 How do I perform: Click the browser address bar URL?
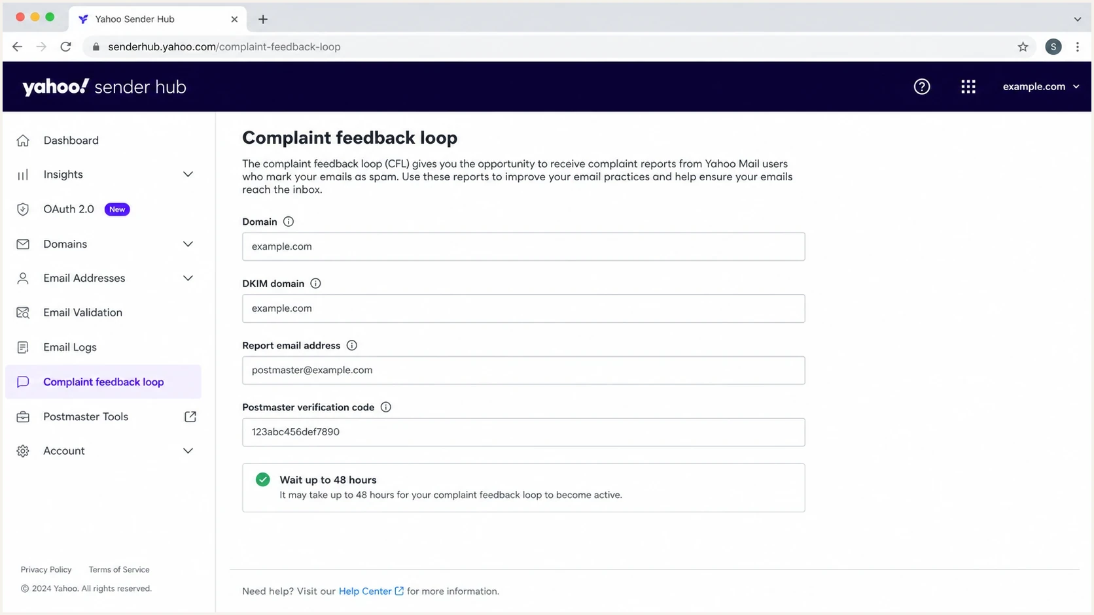click(x=224, y=46)
